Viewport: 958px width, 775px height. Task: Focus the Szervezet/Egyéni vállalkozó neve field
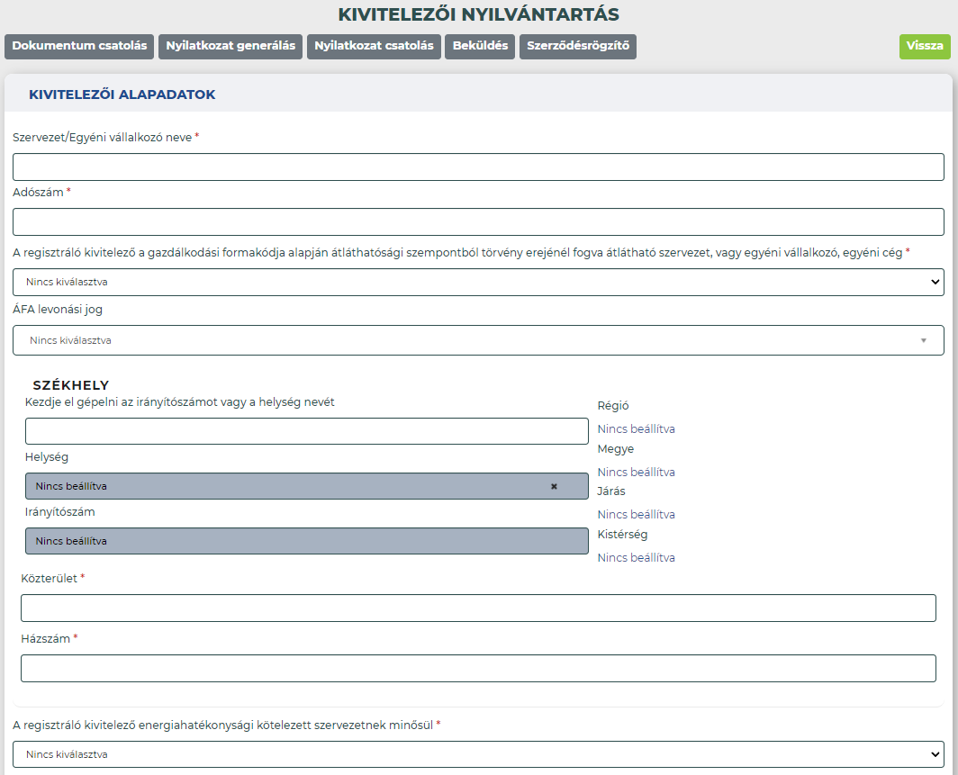[x=478, y=167]
